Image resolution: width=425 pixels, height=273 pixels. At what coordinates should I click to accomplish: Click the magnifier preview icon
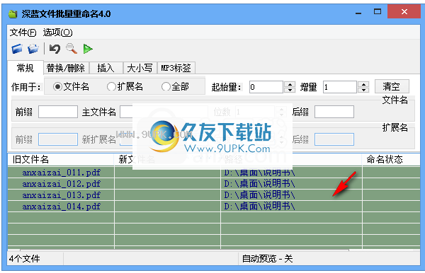pos(72,49)
